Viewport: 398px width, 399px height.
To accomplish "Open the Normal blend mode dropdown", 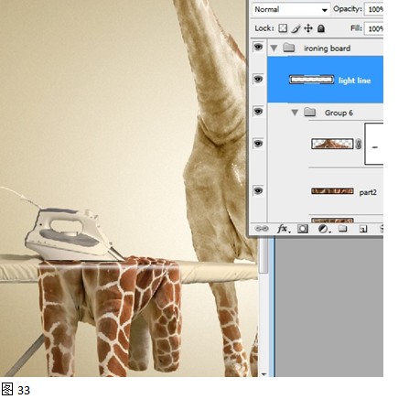I will coord(291,9).
